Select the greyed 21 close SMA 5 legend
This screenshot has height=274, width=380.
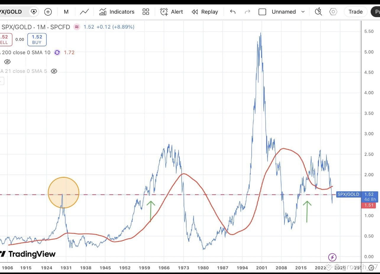[x=24, y=71]
